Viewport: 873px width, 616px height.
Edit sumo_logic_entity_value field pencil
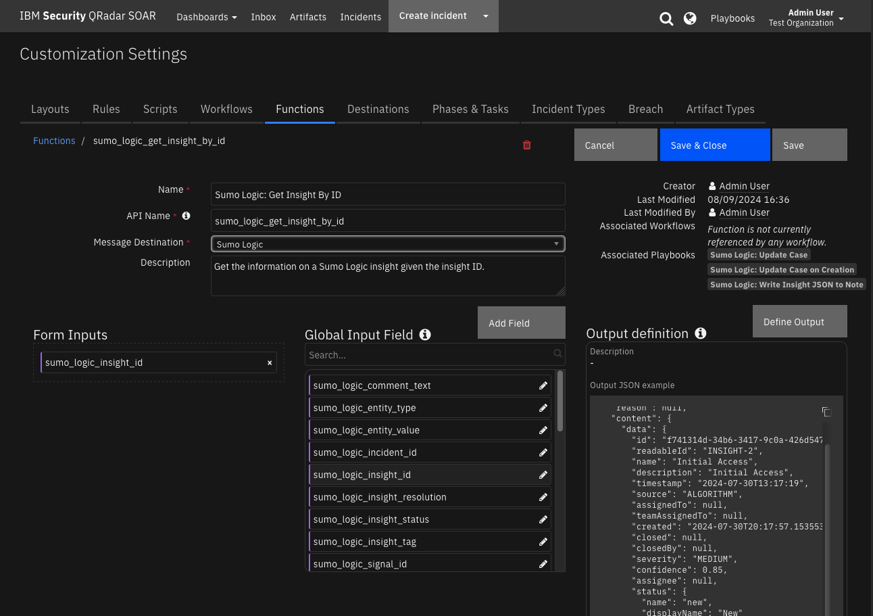coord(543,430)
